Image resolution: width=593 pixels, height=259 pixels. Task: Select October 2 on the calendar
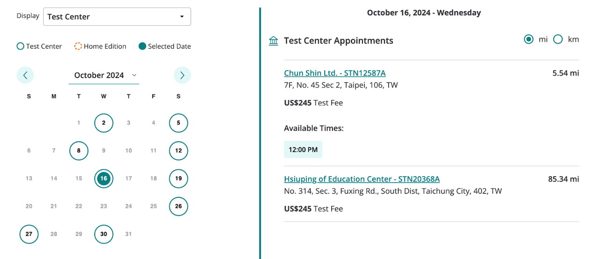coord(104,123)
